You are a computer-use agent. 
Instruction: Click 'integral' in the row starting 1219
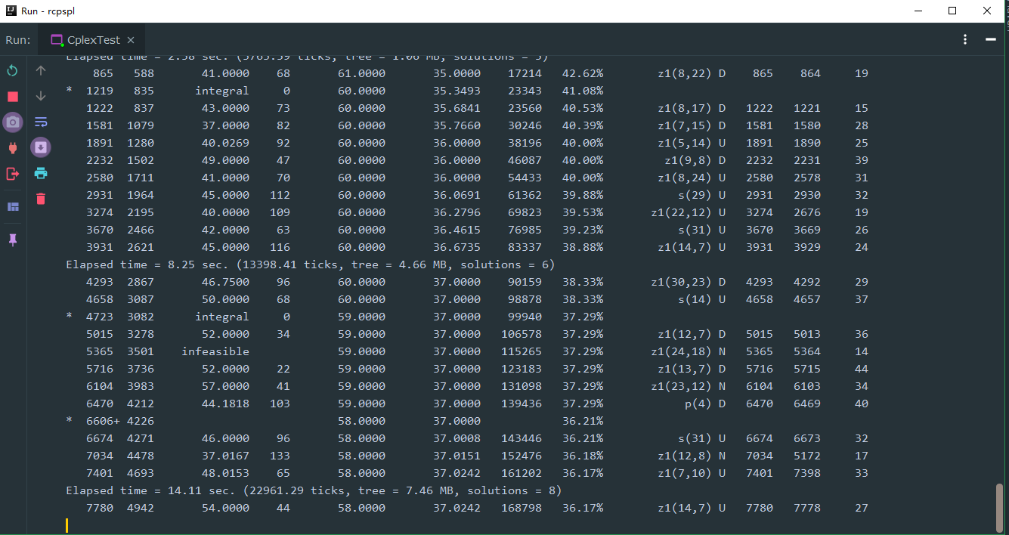pyautogui.click(x=222, y=91)
